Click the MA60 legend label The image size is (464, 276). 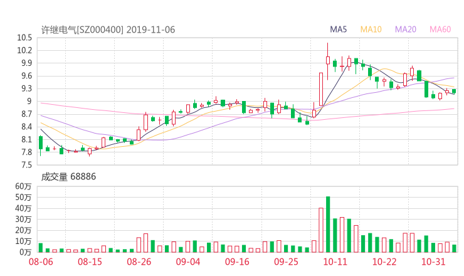click(440, 29)
